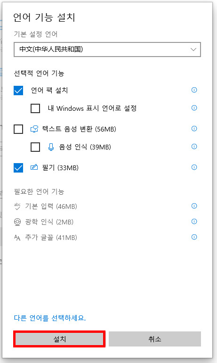This screenshot has width=217, height=363.
Task: Click the 기본 입력 (46MB) text
Action: pyautogui.click(x=51, y=206)
